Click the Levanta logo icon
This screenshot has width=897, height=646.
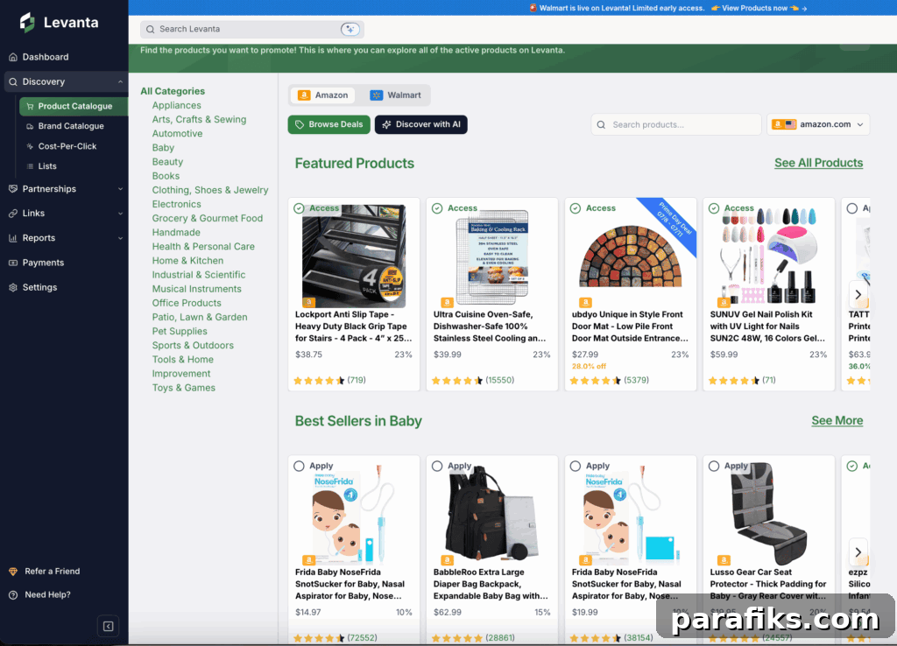tap(27, 22)
